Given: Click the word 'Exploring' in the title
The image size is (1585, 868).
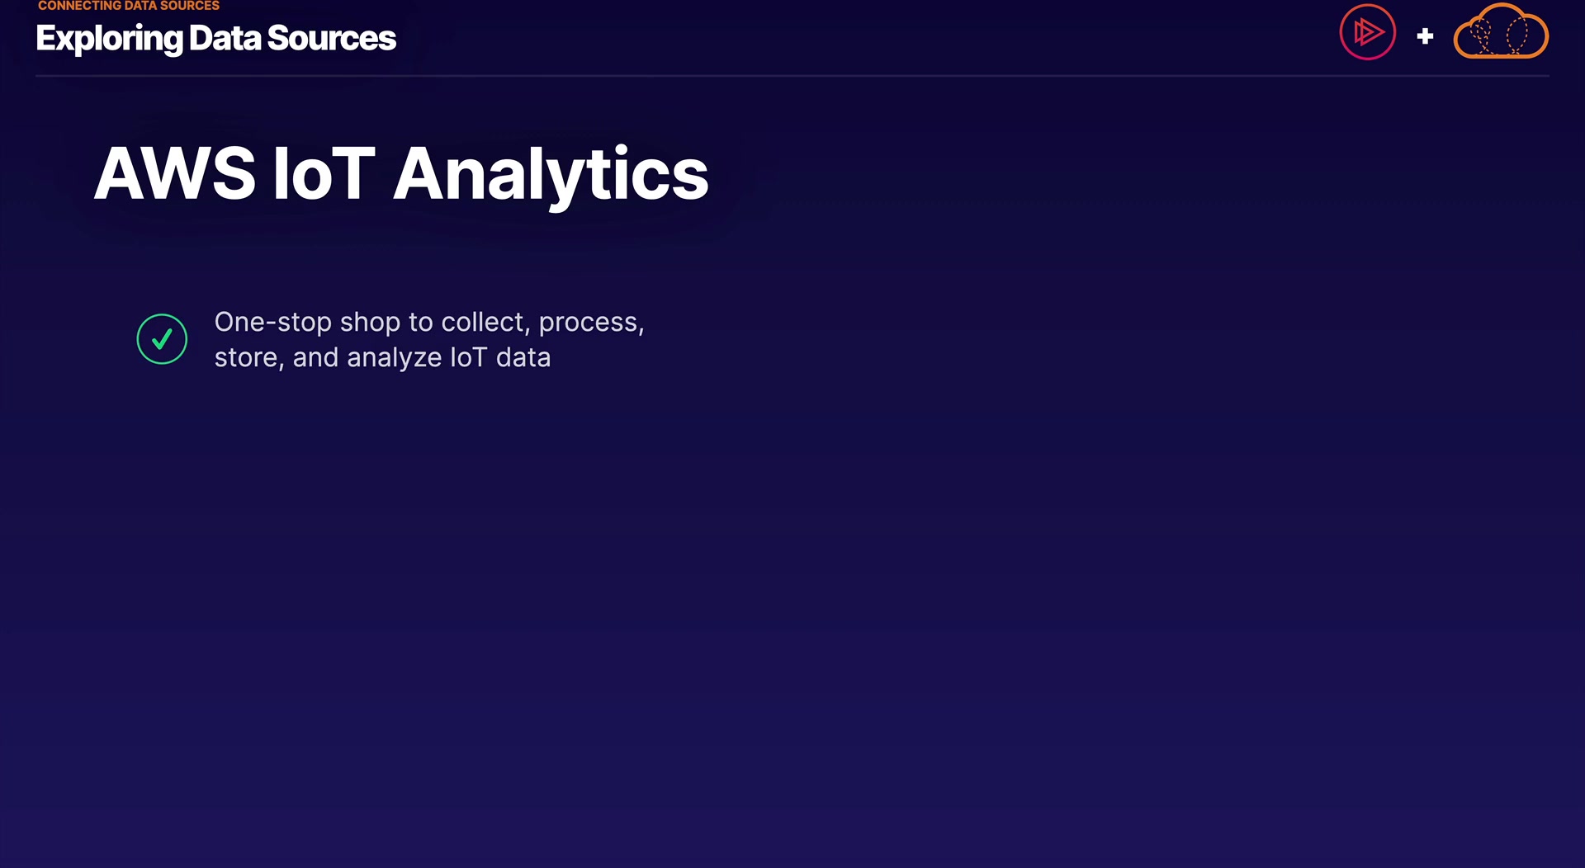Looking at the screenshot, I should (x=109, y=39).
